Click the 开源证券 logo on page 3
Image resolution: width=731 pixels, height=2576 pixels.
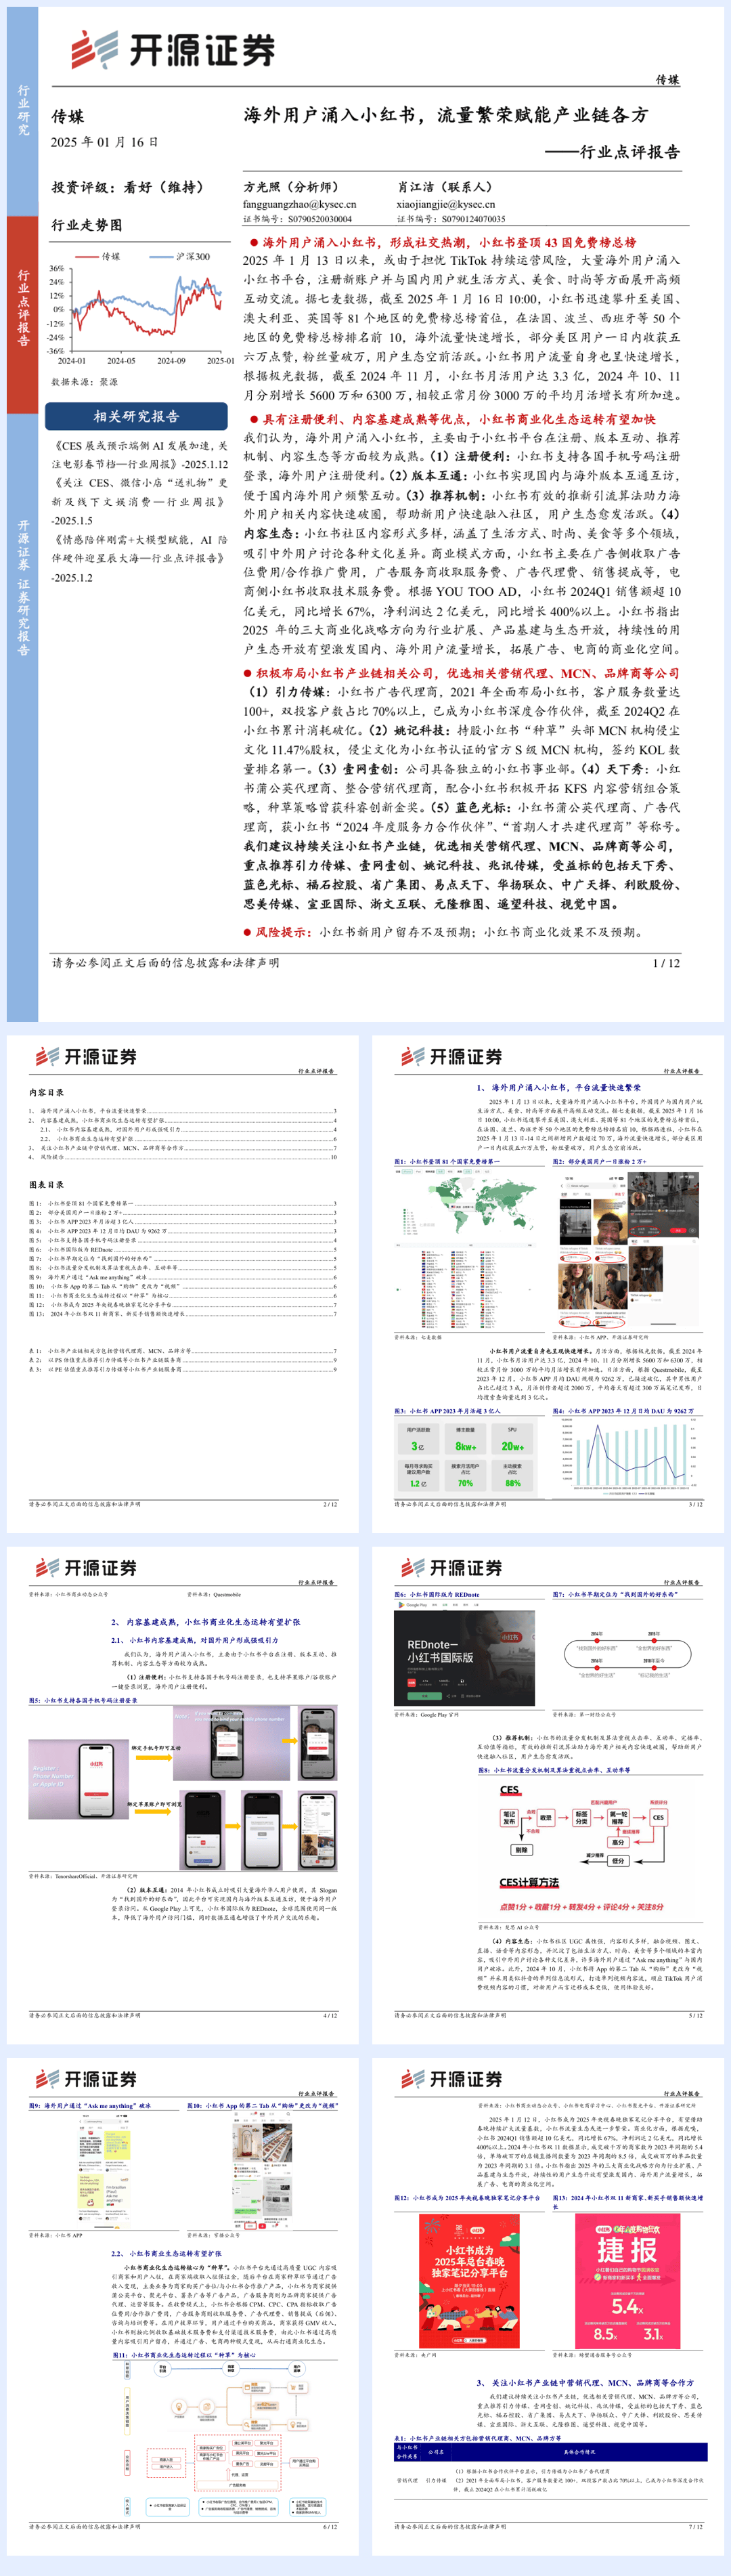point(451,1057)
